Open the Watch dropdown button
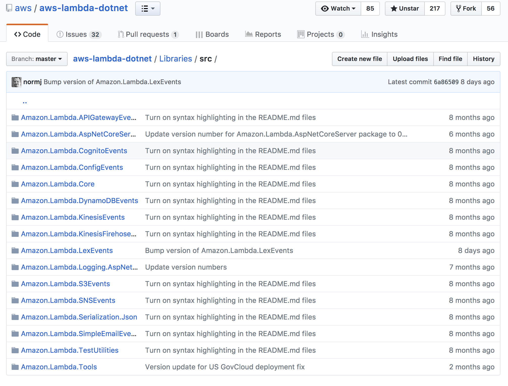 [x=338, y=9]
